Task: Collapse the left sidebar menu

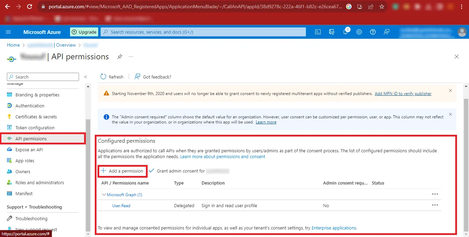Action: click(x=85, y=77)
